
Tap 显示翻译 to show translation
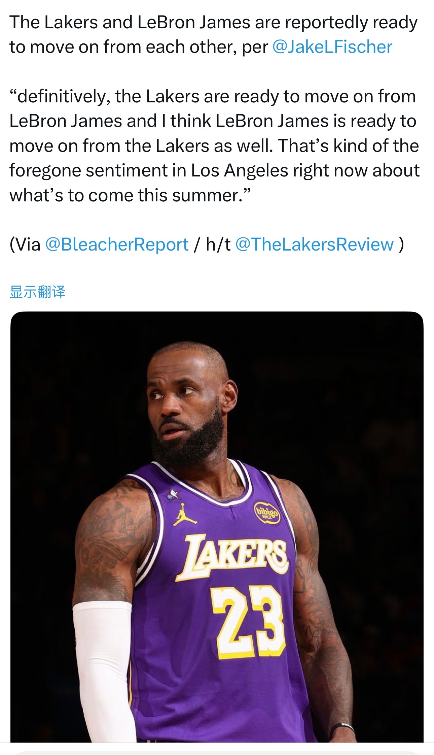pos(37,292)
